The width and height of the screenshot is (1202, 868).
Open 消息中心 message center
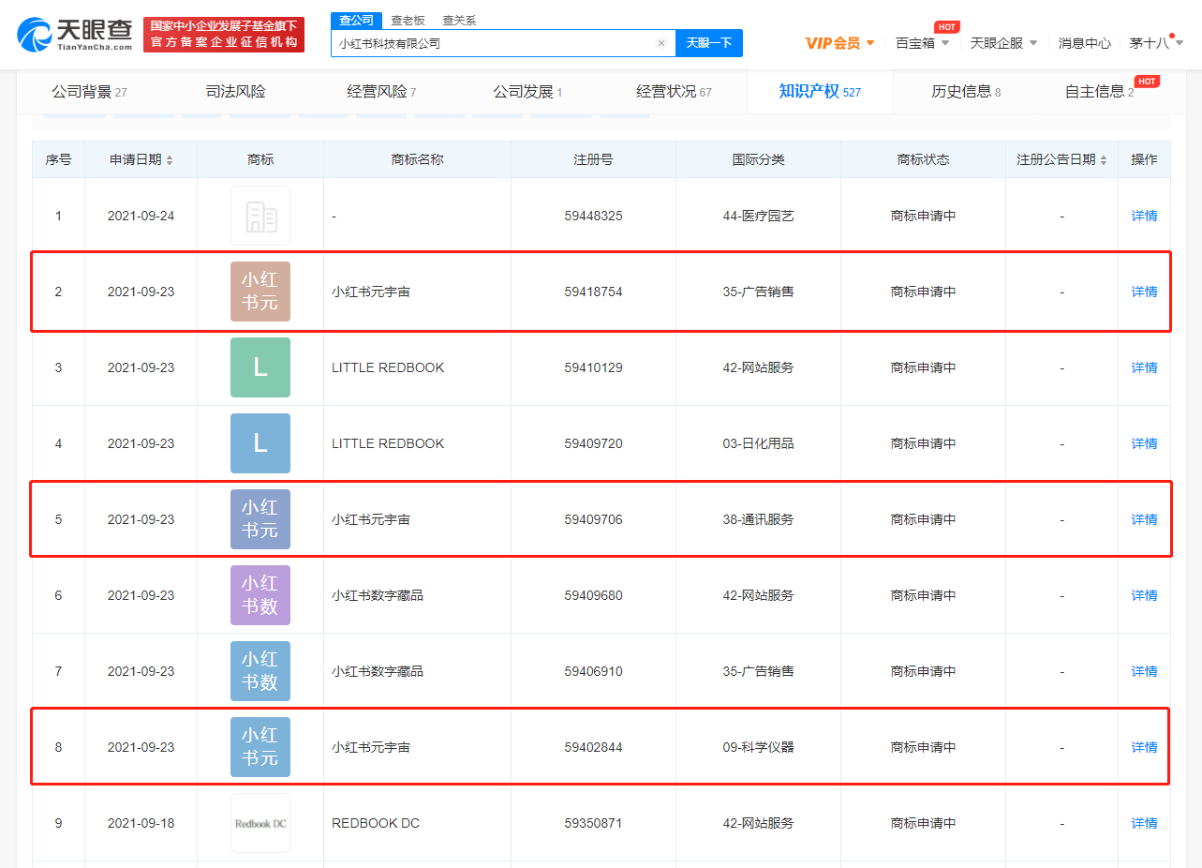tap(1085, 43)
